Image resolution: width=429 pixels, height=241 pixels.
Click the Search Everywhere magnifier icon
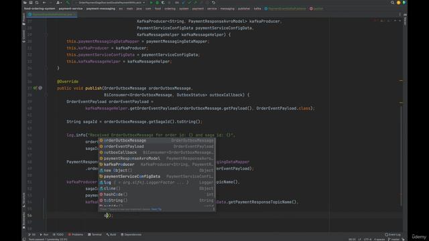(392, 3)
